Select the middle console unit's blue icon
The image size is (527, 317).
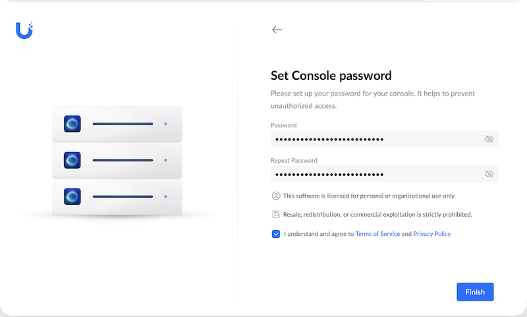click(x=72, y=160)
